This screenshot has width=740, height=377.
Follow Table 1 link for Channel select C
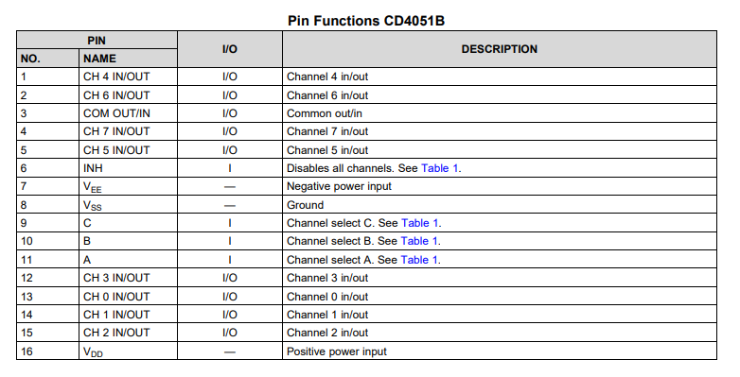coord(419,223)
